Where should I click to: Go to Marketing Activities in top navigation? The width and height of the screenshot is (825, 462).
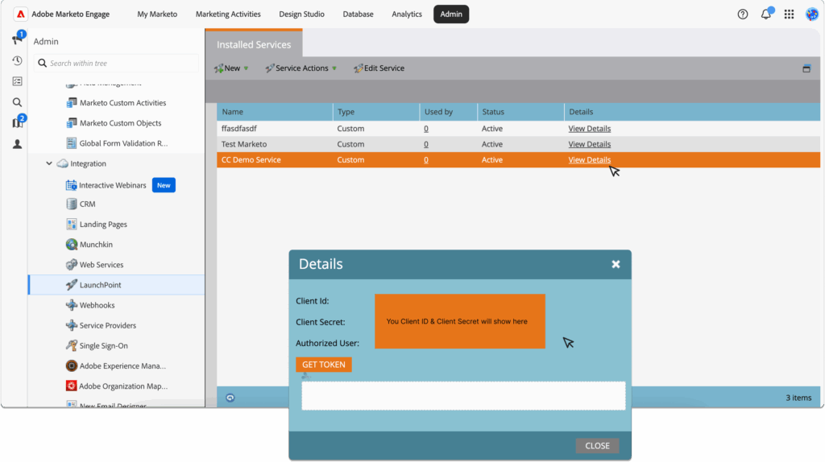228,14
